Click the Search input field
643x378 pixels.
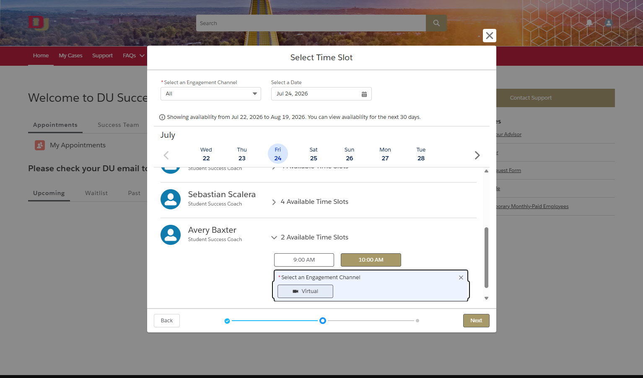tap(311, 23)
